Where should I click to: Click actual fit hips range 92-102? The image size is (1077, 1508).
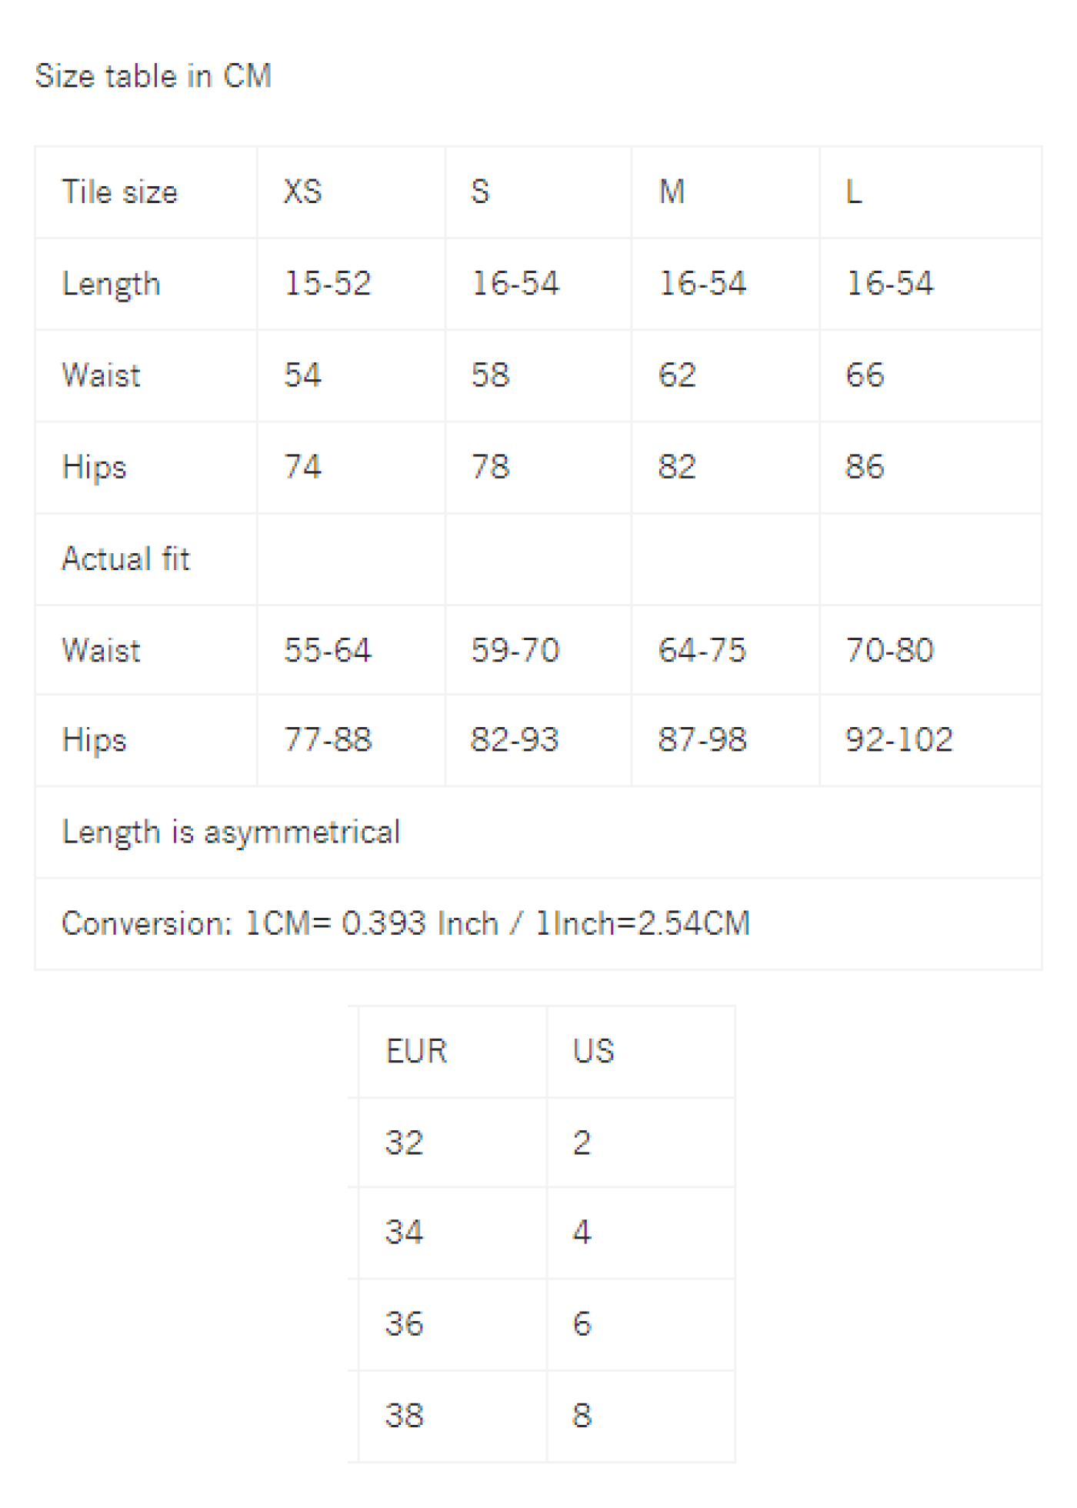[x=899, y=739]
